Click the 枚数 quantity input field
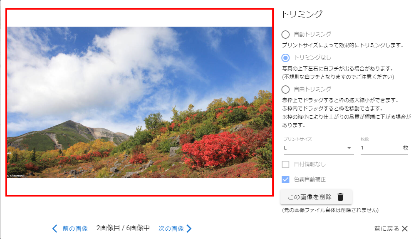The height and width of the screenshot is (239, 416). 381,148
